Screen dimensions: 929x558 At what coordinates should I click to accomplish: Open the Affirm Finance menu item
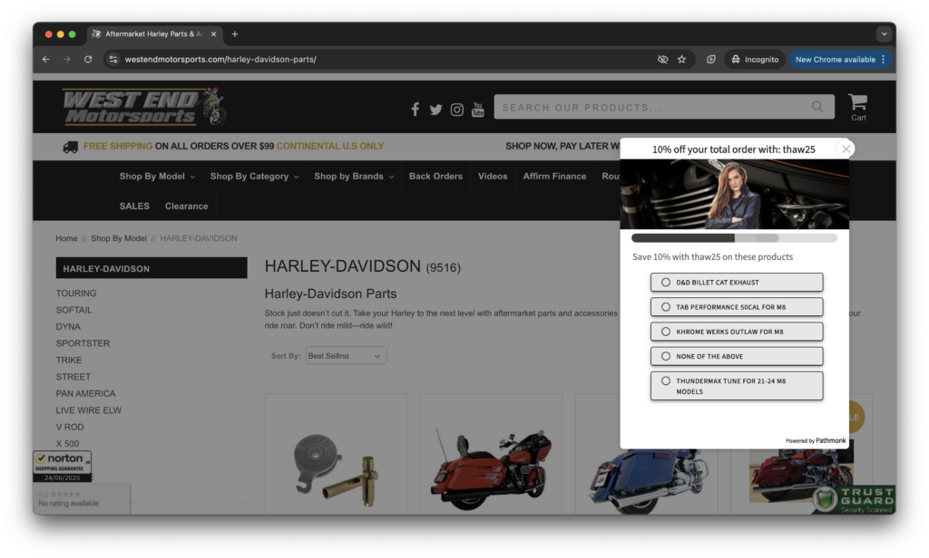click(554, 177)
